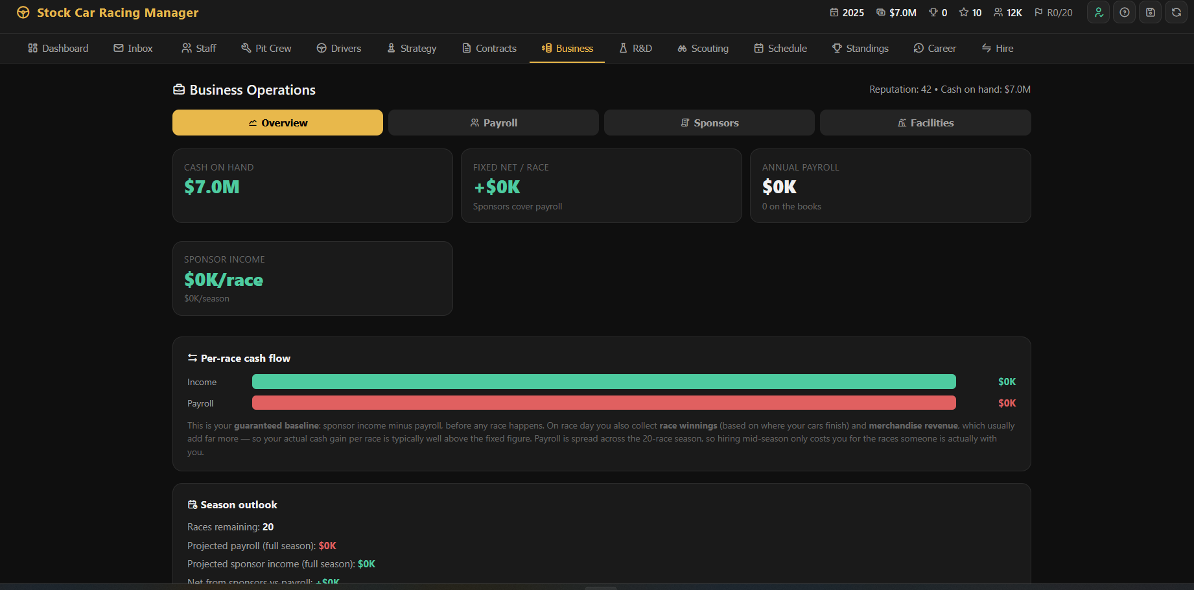
Task: Click the refresh arrows icon button
Action: [1176, 12]
